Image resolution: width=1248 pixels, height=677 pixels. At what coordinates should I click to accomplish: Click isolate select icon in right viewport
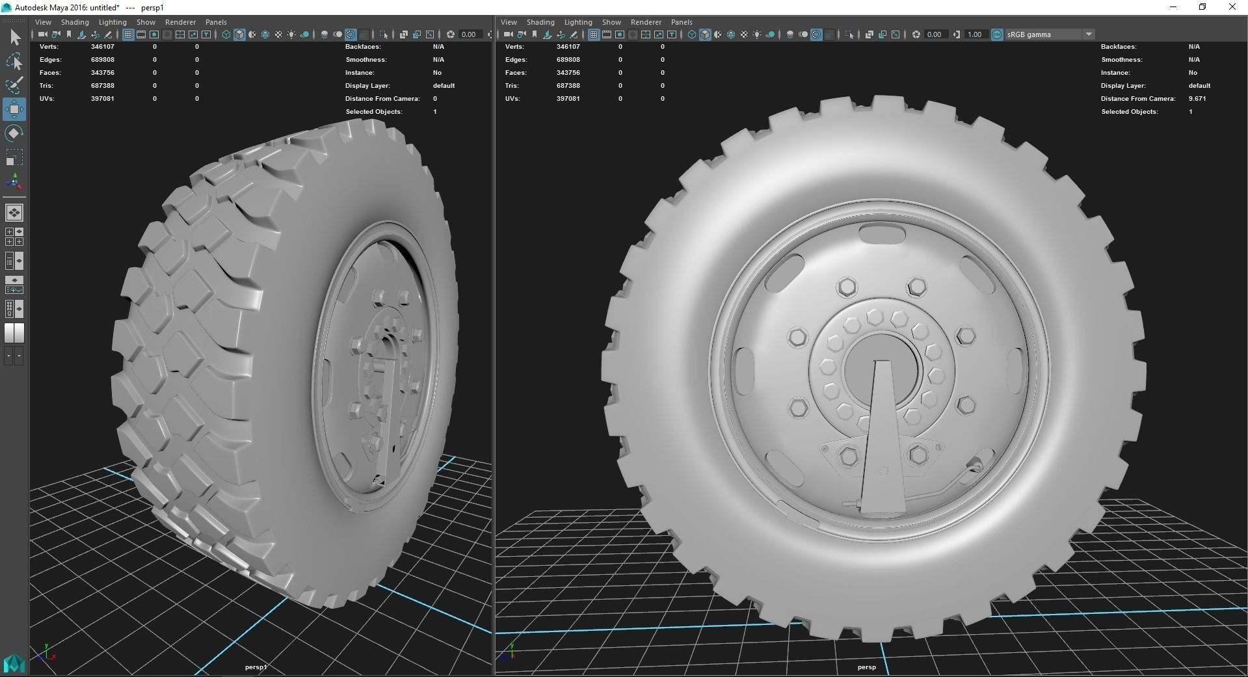click(x=849, y=34)
